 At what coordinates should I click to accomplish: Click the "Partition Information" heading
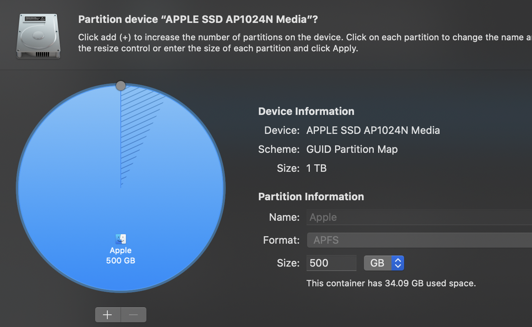click(311, 197)
